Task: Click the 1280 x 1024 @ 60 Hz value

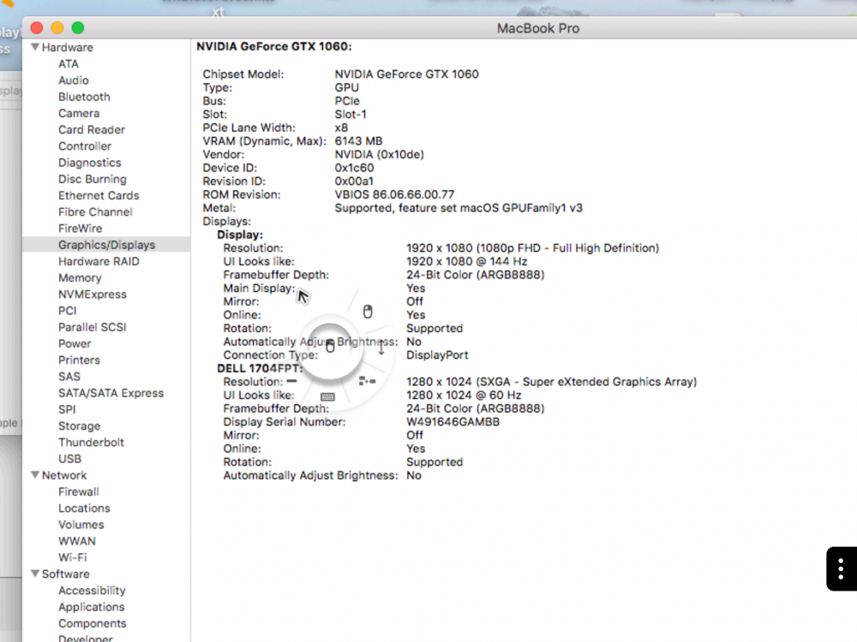Action: 464,395
